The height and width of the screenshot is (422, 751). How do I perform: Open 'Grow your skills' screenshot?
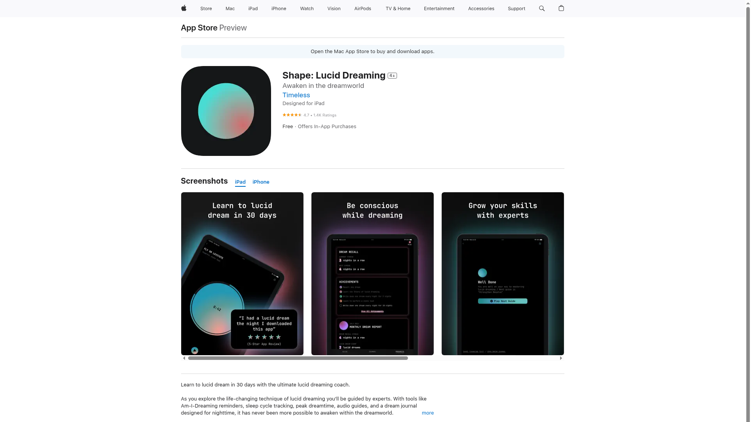[503, 274]
